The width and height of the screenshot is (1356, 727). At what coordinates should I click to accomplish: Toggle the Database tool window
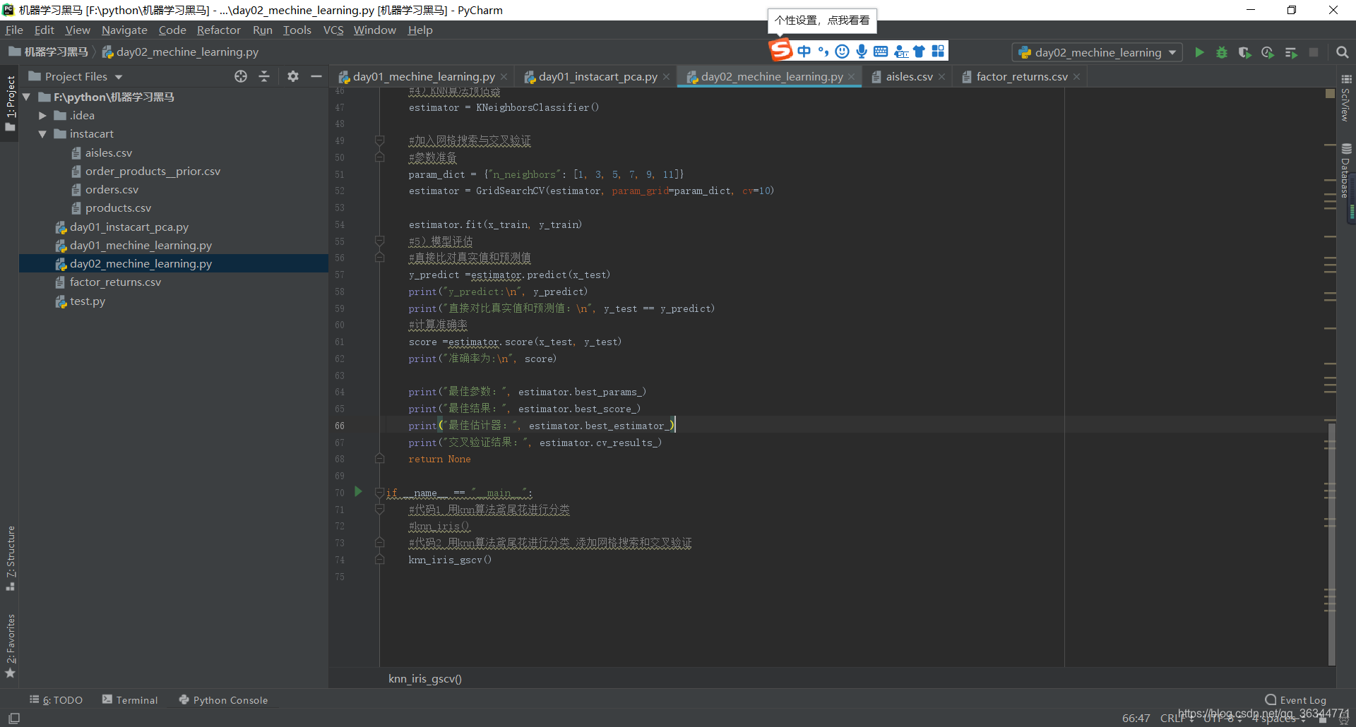[1346, 171]
